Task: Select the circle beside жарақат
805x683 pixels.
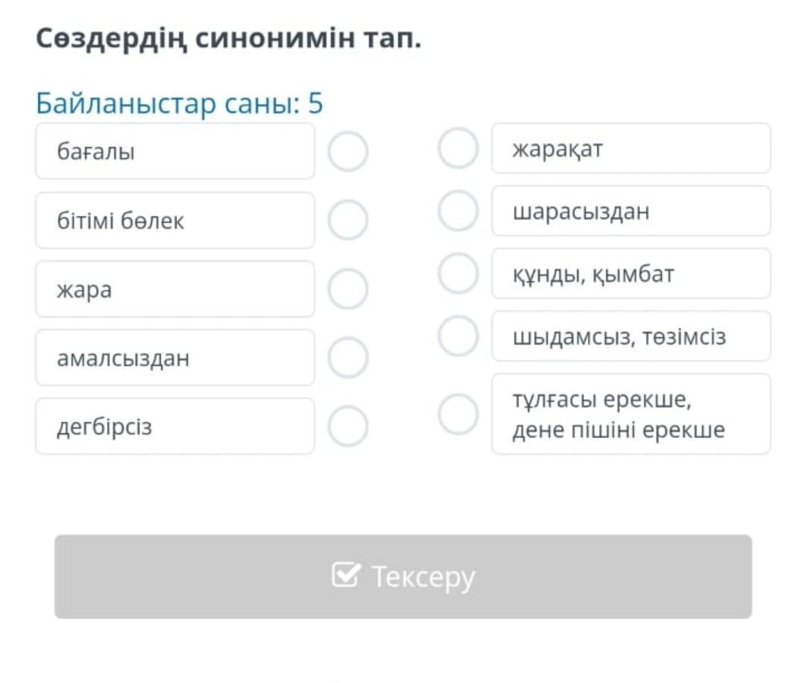Action: (458, 148)
